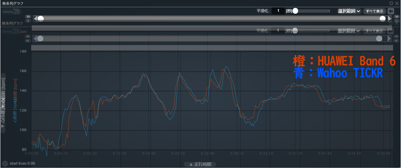Click the left round handle of dimmed range bar
This screenshot has height=168, width=401.
(x=40, y=39)
